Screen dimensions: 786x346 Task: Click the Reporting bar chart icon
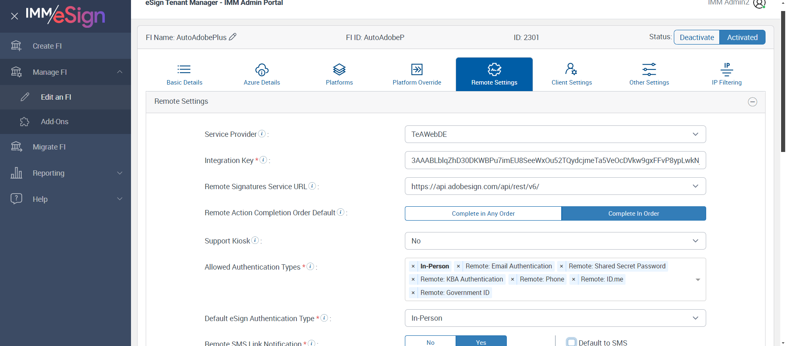[x=16, y=173]
